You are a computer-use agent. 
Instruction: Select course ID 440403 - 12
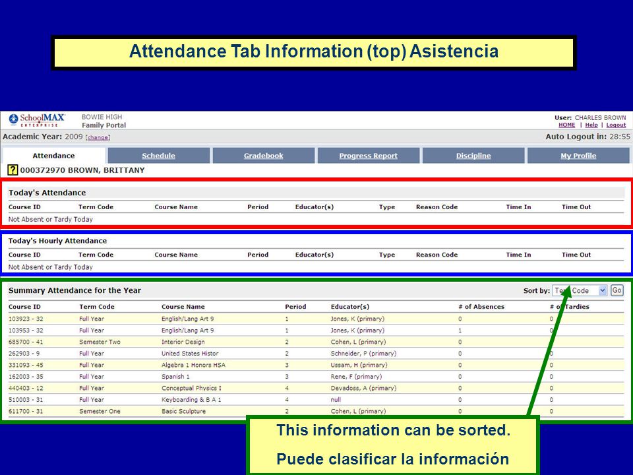pyautogui.click(x=26, y=388)
